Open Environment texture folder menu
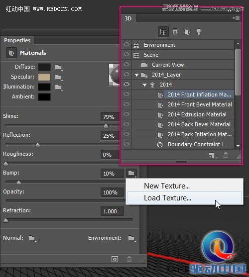Viewport: 249px width, 277px height. click(x=131, y=238)
